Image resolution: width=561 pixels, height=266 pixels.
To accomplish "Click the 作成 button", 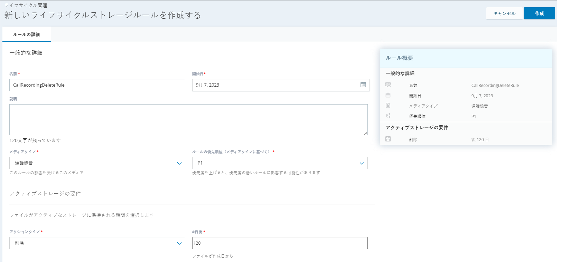I will [x=539, y=13].
